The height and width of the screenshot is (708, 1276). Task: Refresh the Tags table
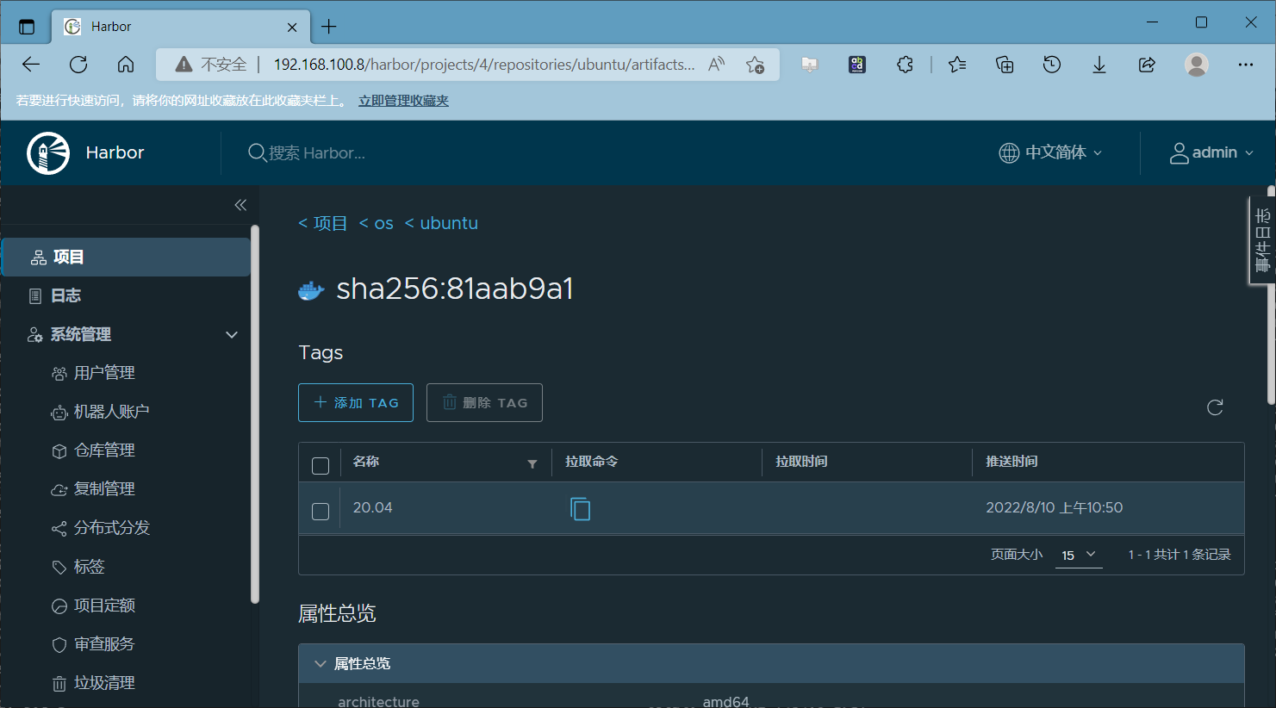[1215, 407]
